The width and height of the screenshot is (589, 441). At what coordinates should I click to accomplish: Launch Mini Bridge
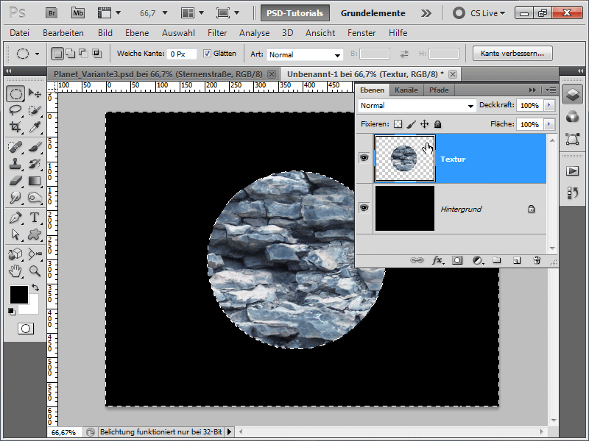(78, 13)
